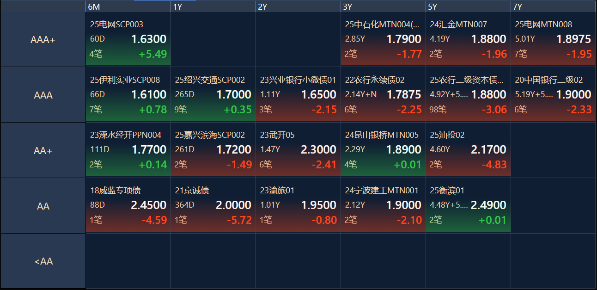Image resolution: width=597 pixels, height=290 pixels.
Task: Select the 2Y column header
Action: pyautogui.click(x=298, y=6)
